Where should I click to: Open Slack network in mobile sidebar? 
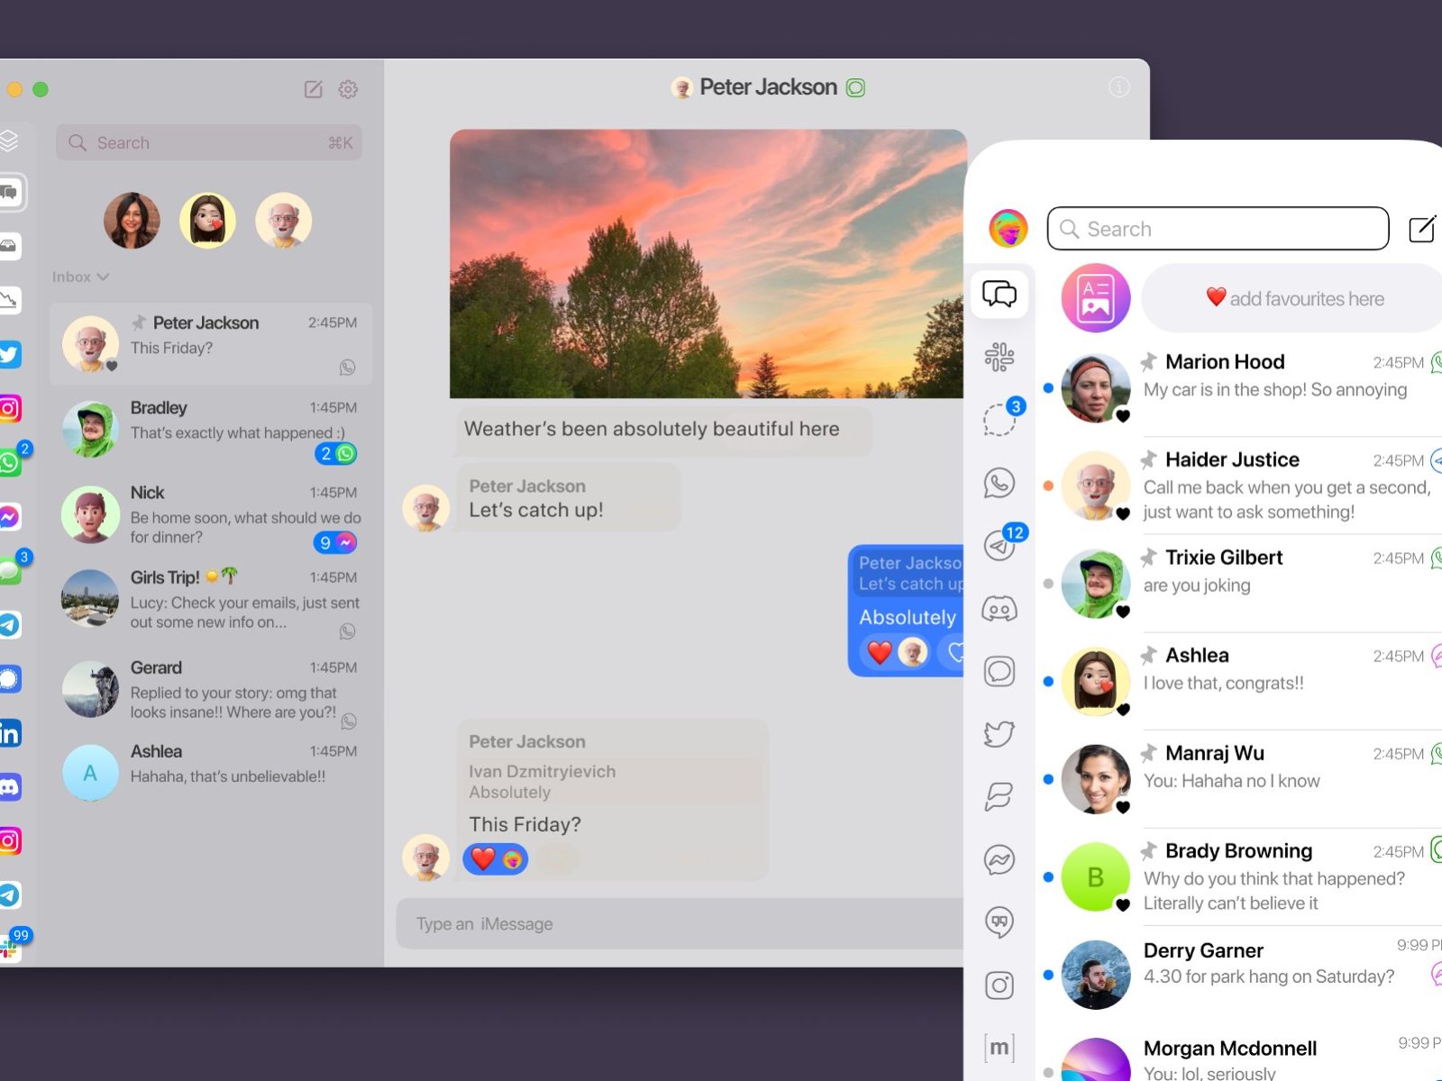[999, 357]
